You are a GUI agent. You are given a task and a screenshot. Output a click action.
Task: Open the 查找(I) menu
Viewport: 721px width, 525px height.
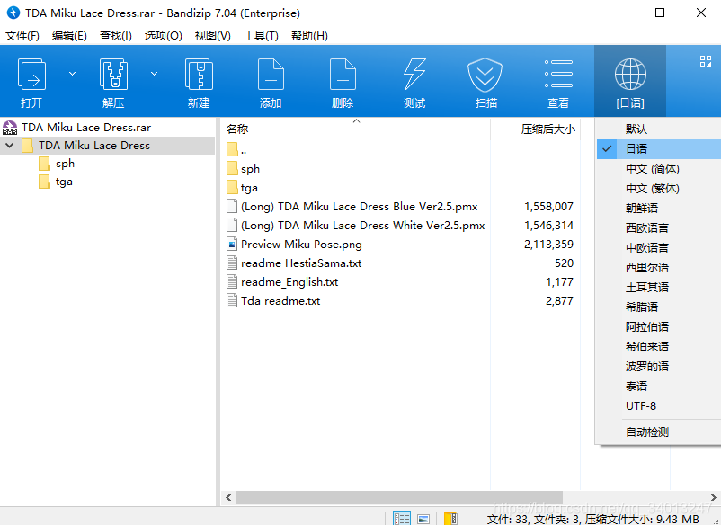(x=116, y=35)
